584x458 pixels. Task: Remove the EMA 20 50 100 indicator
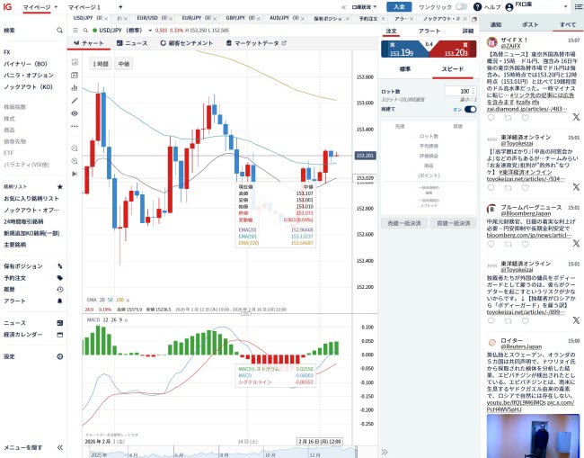128,300
